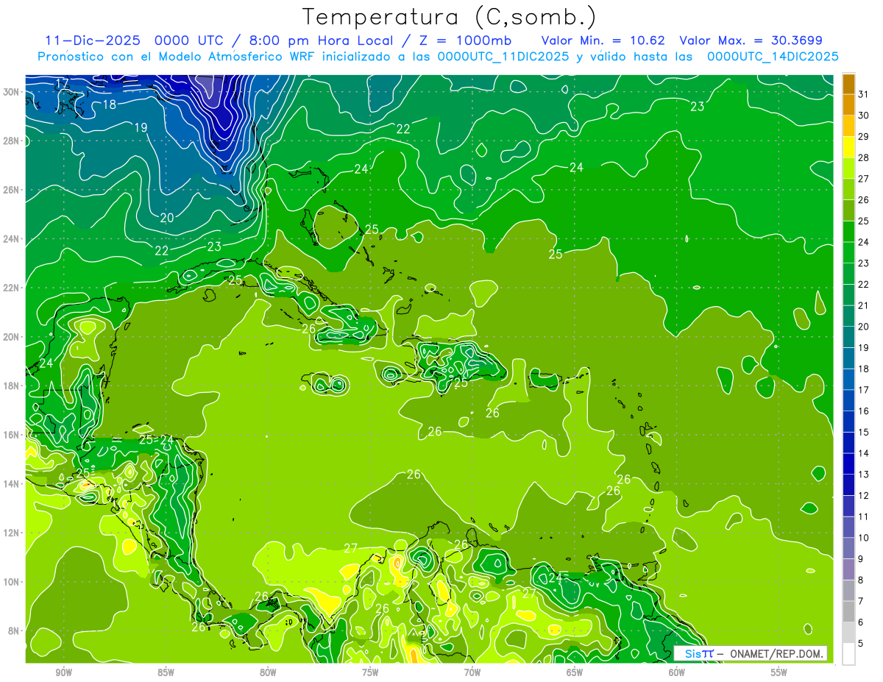883x682 pixels.
Task: Click the '17' contour label on map
Action: (63, 82)
